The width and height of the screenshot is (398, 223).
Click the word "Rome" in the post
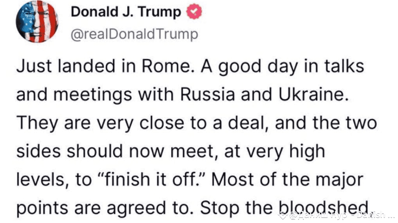[166, 66]
